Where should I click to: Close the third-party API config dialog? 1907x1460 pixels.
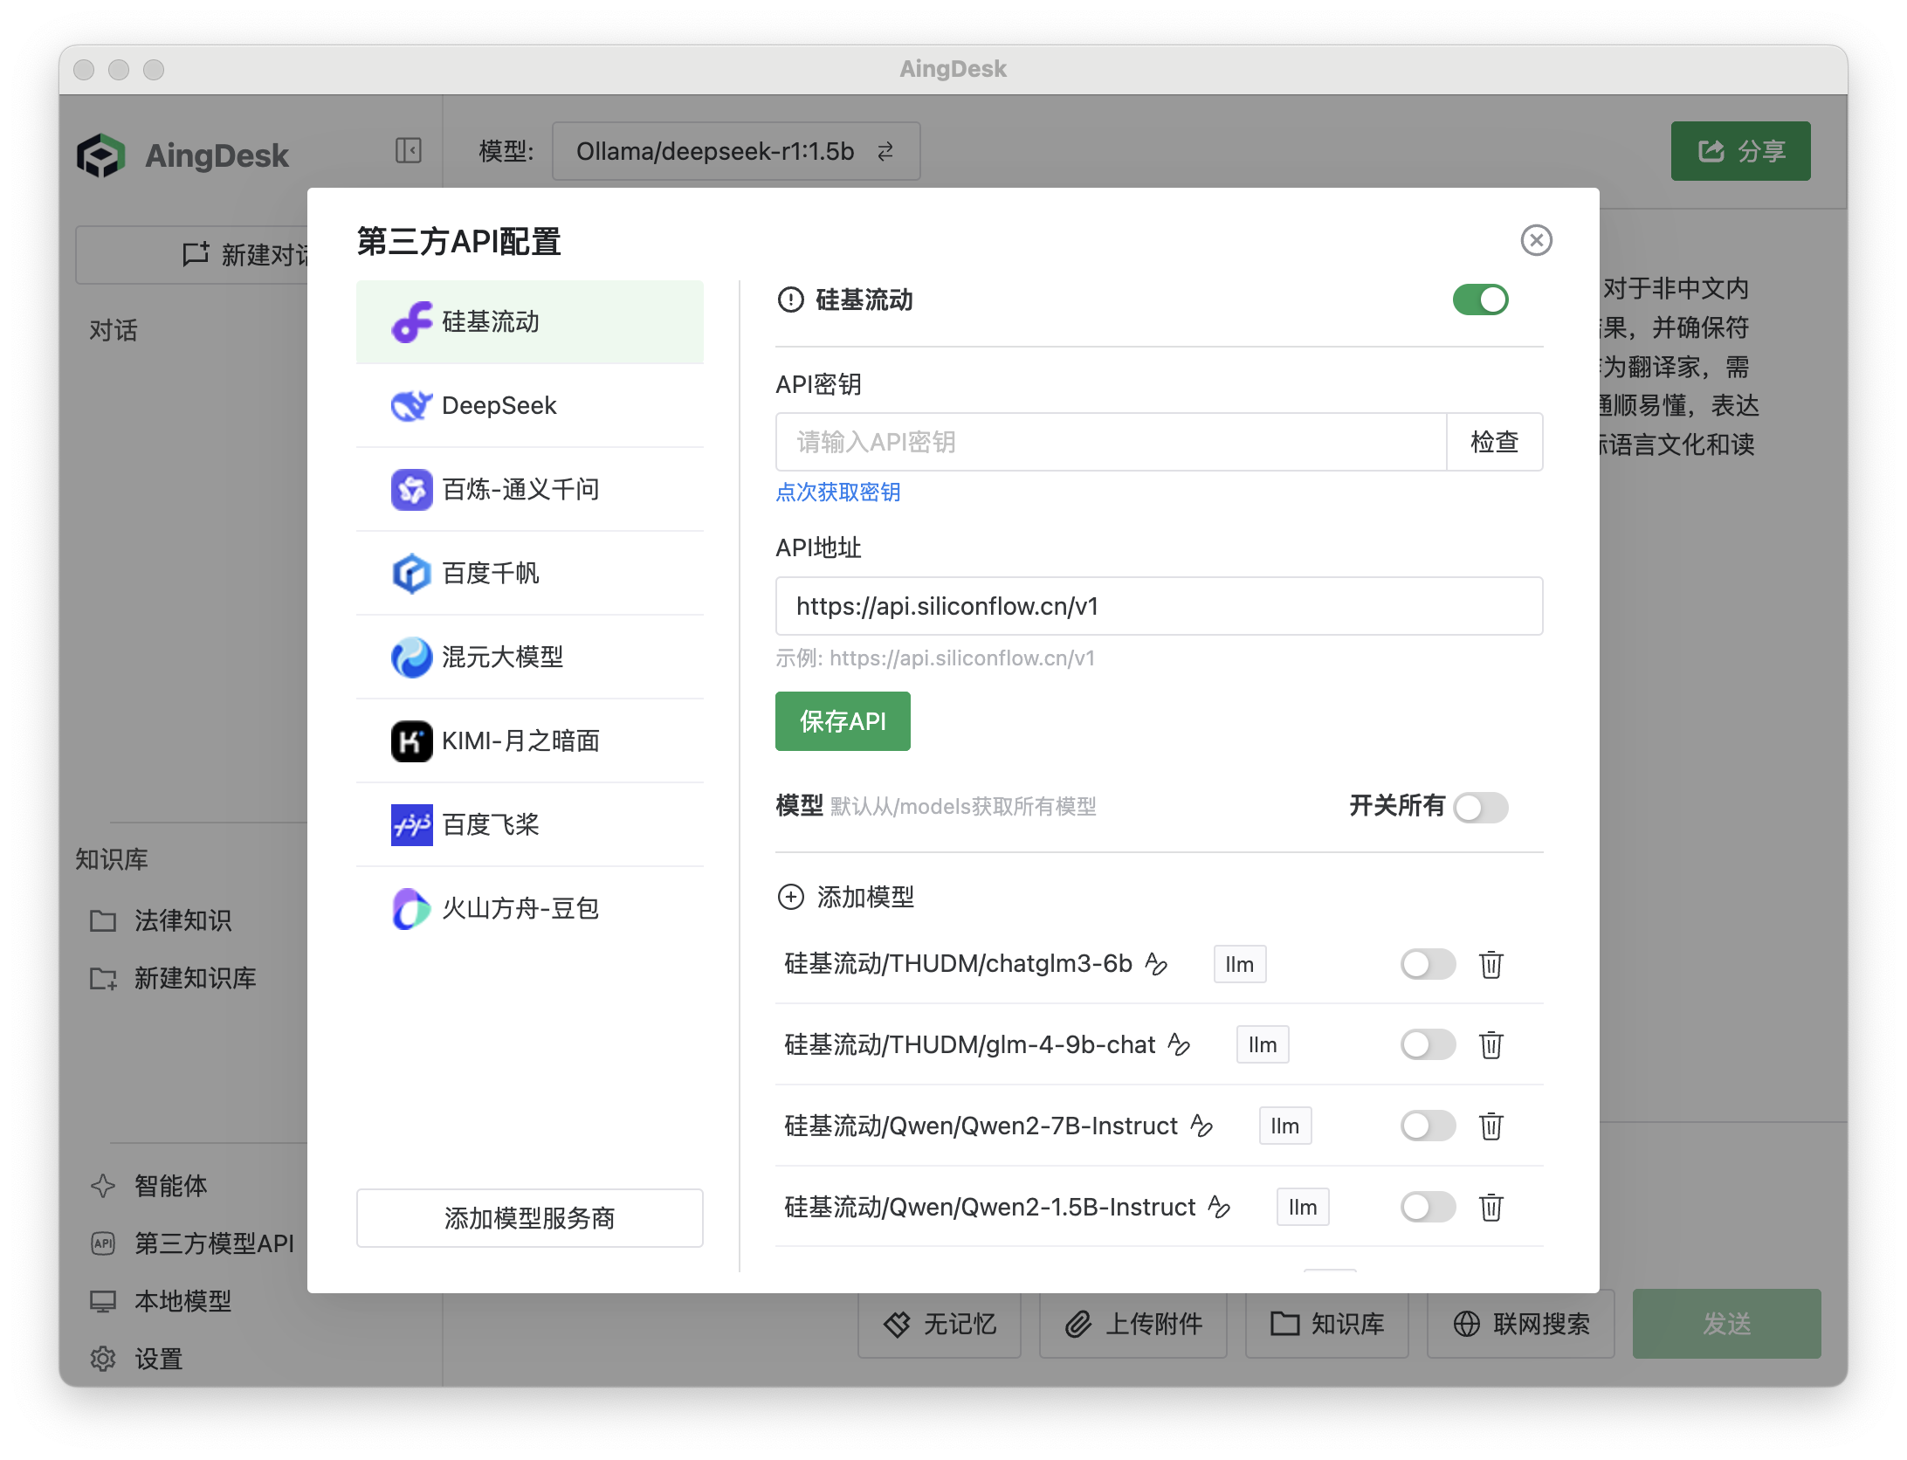[x=1536, y=240]
